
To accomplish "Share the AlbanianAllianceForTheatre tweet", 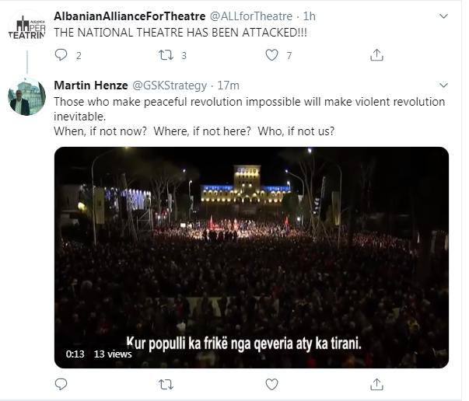I will tap(376, 55).
